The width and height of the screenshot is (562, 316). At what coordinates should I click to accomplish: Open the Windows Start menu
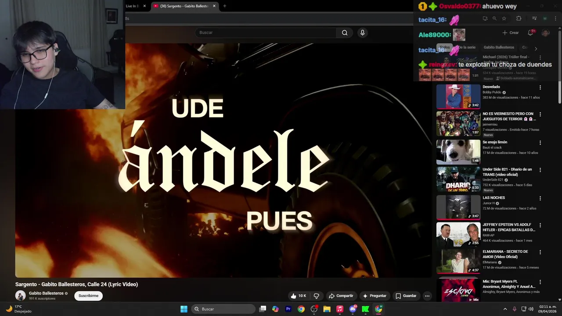(184, 309)
